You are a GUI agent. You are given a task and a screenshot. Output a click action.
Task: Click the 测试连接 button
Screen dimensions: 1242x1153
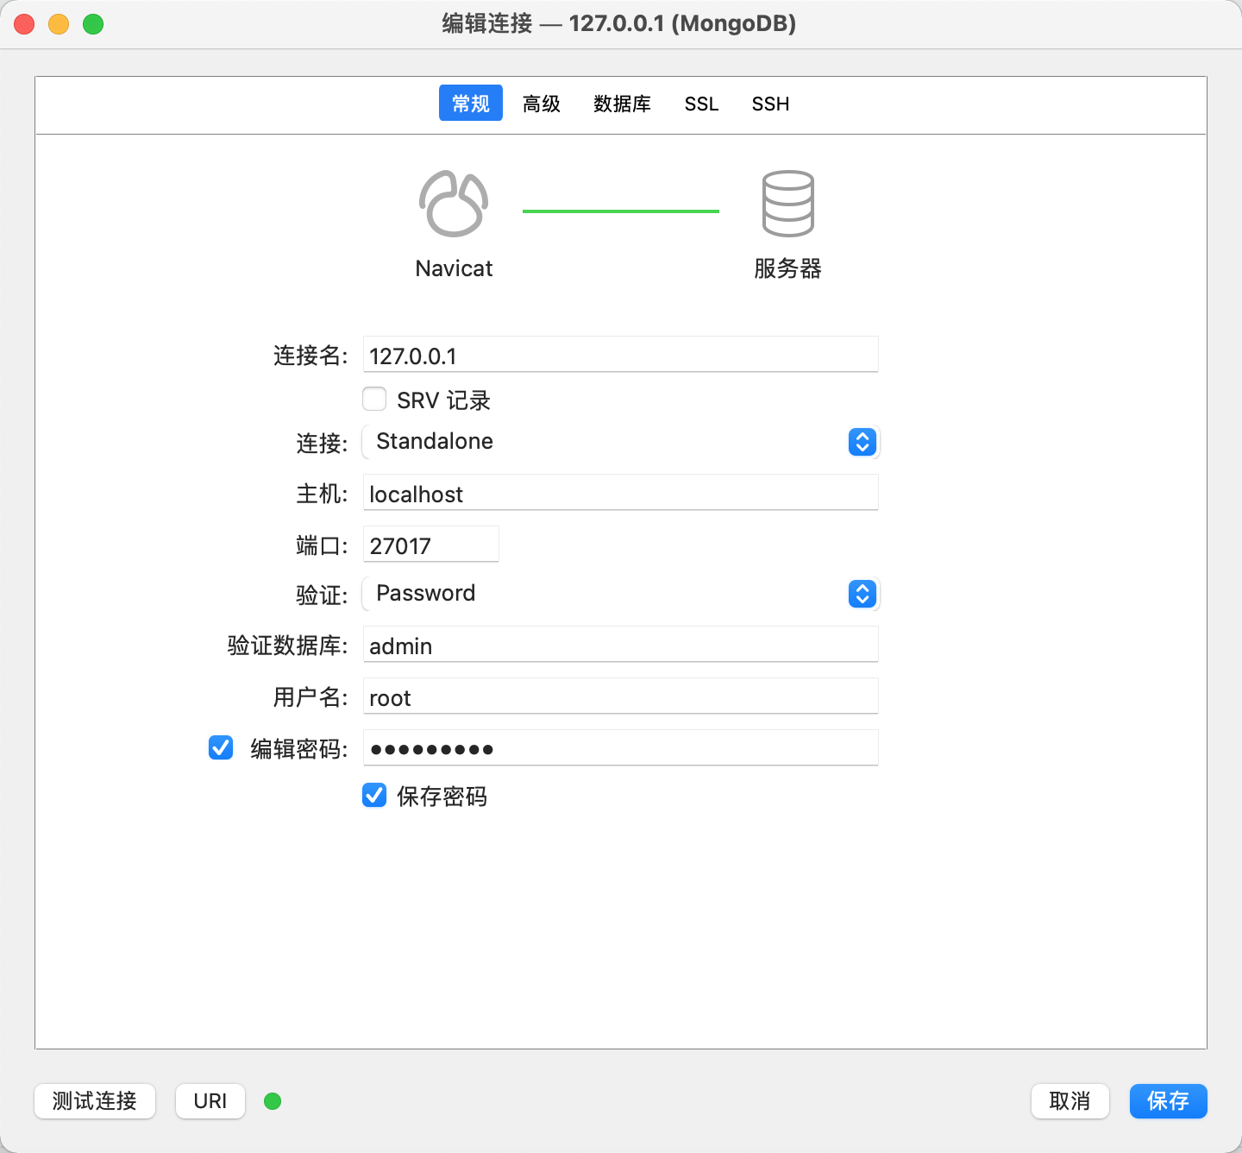(x=94, y=1101)
